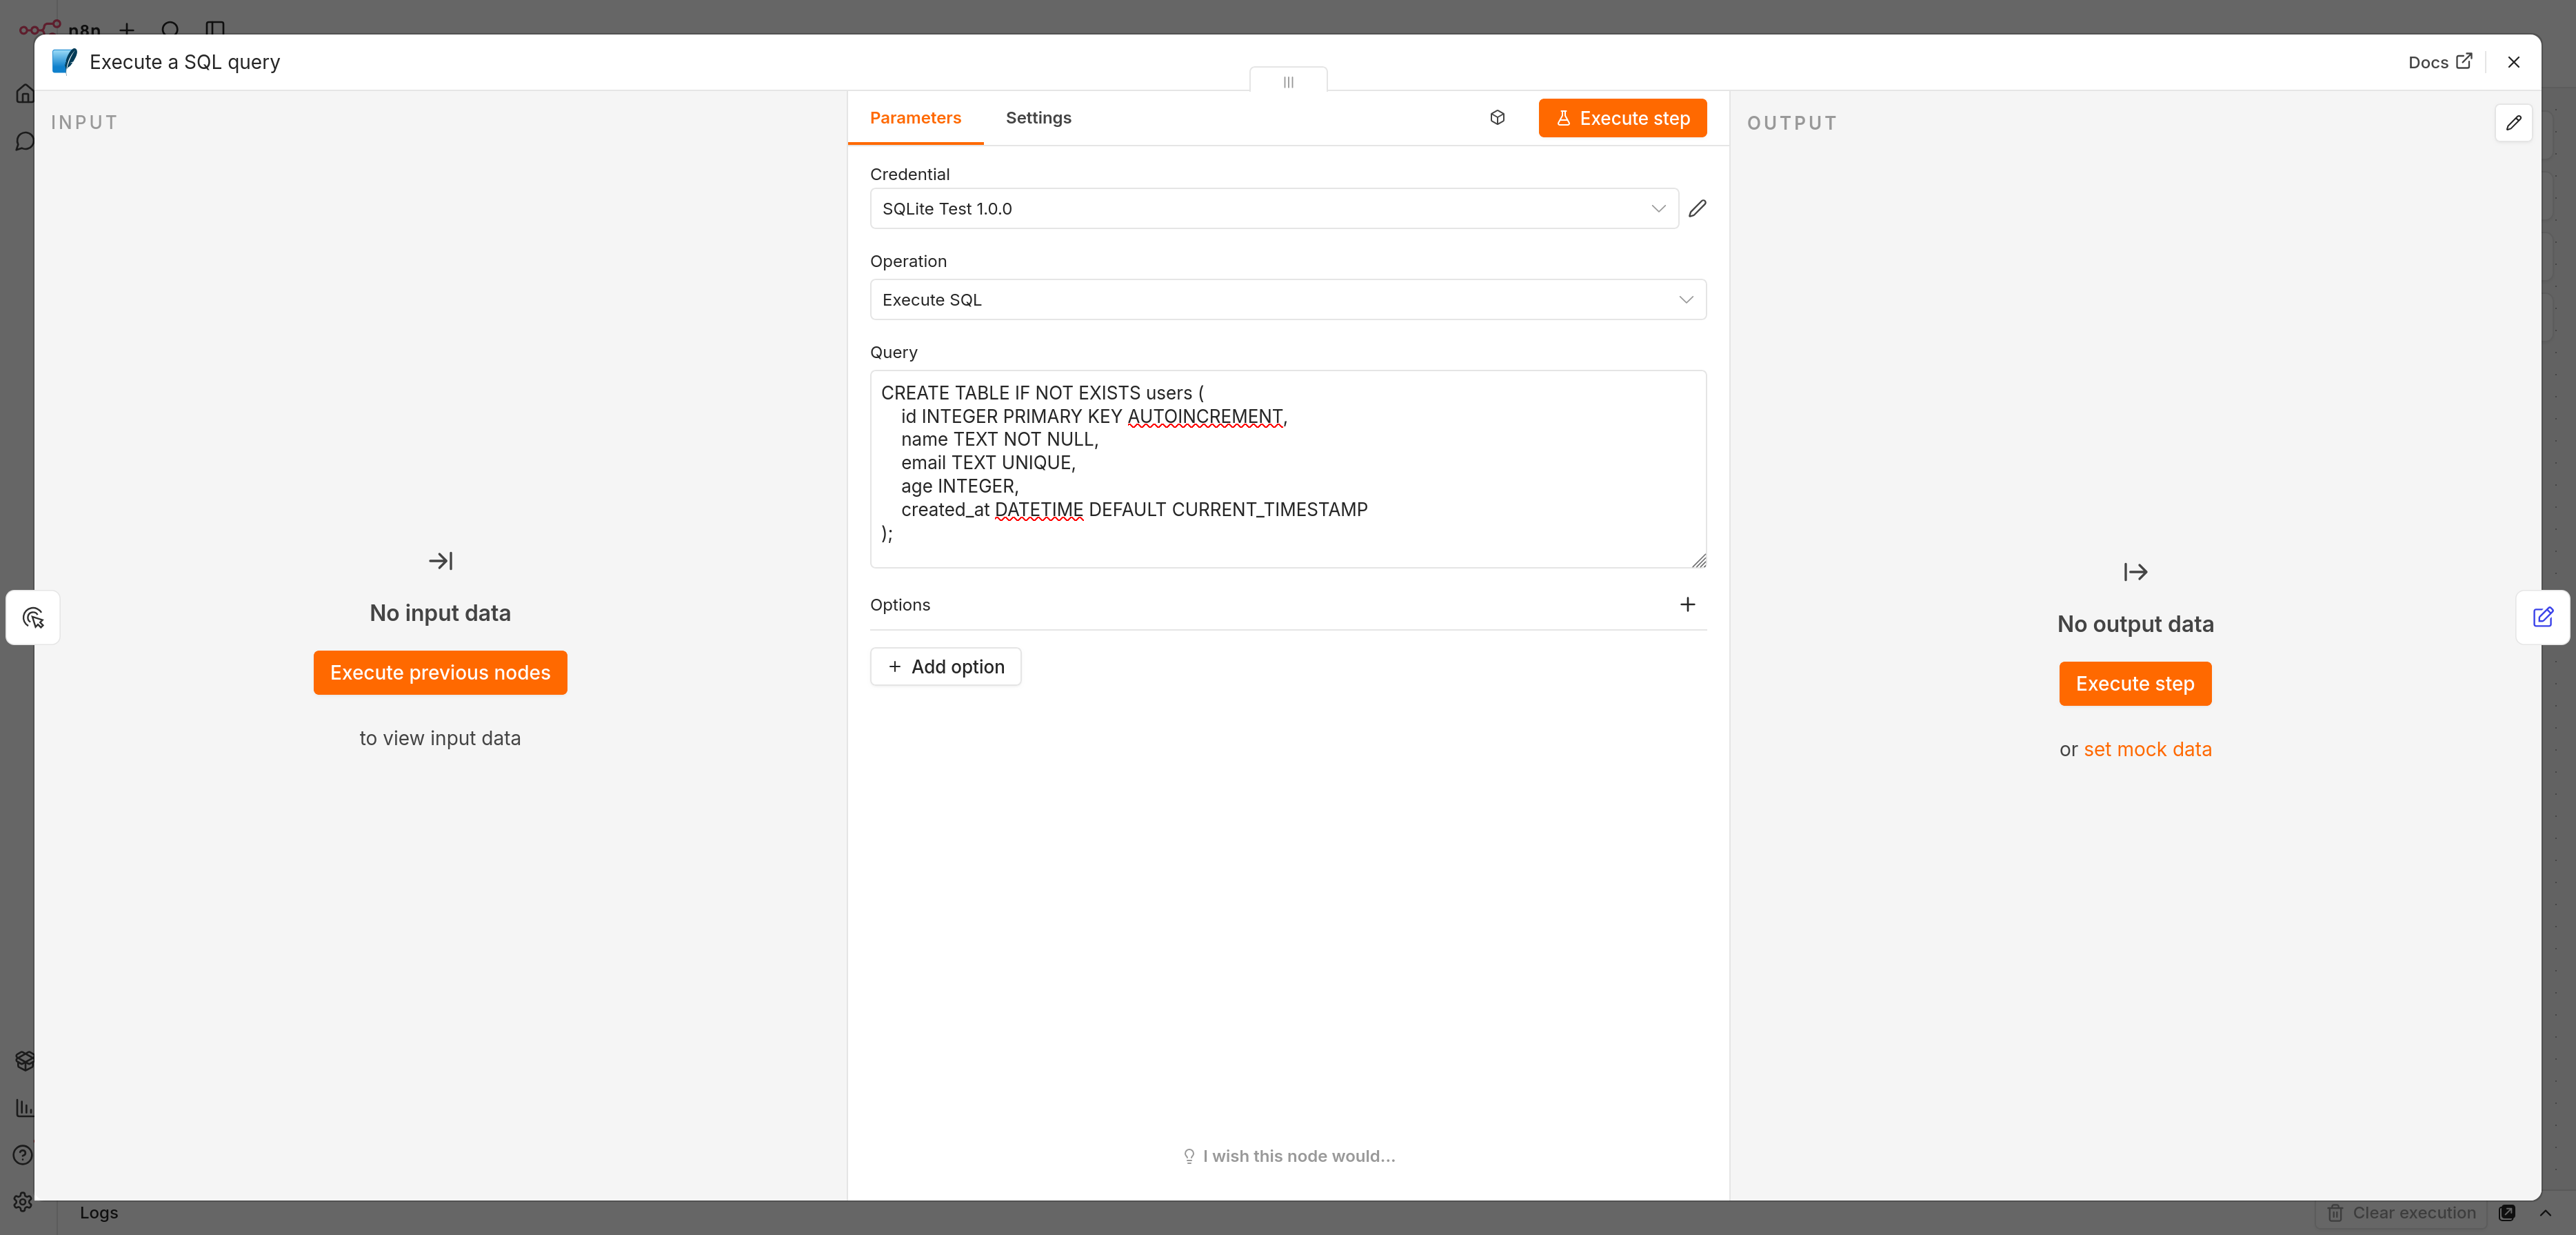
Task: Click the set mock data link
Action: click(x=2147, y=749)
